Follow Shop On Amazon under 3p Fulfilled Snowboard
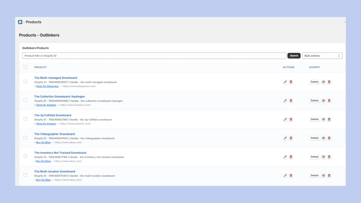Viewport: 361px width, 203px height. [x=46, y=124]
